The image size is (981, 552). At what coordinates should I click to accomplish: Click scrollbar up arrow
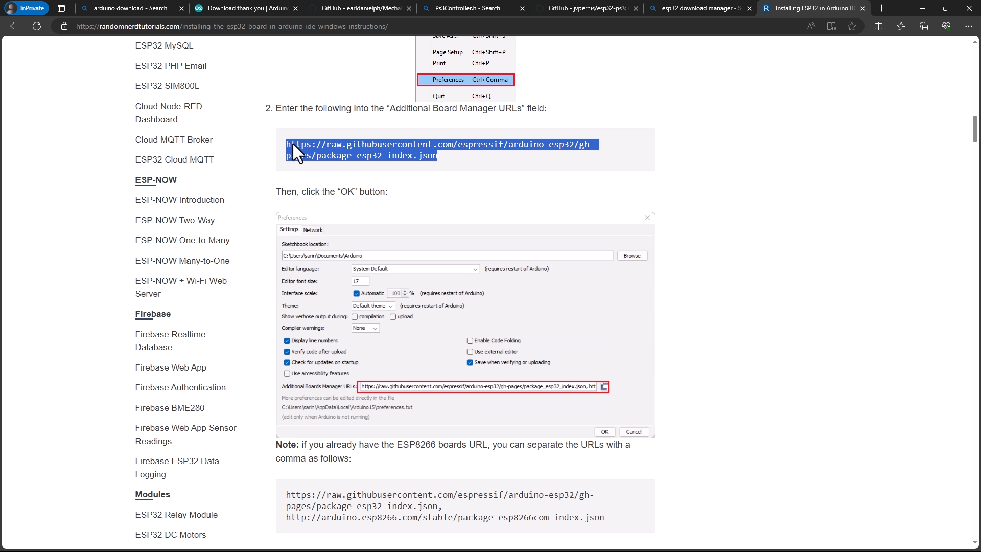975,41
